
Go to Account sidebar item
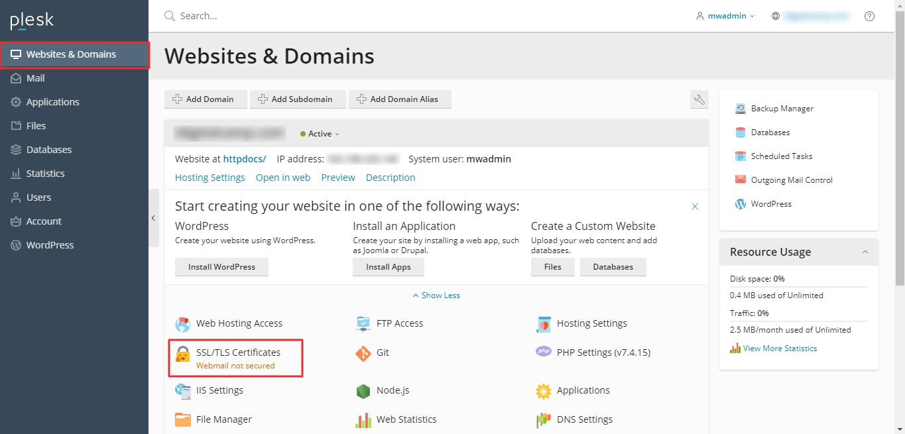[74, 221]
